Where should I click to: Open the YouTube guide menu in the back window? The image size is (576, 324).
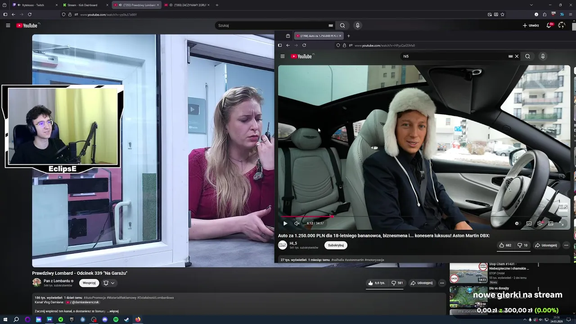coord(8,25)
